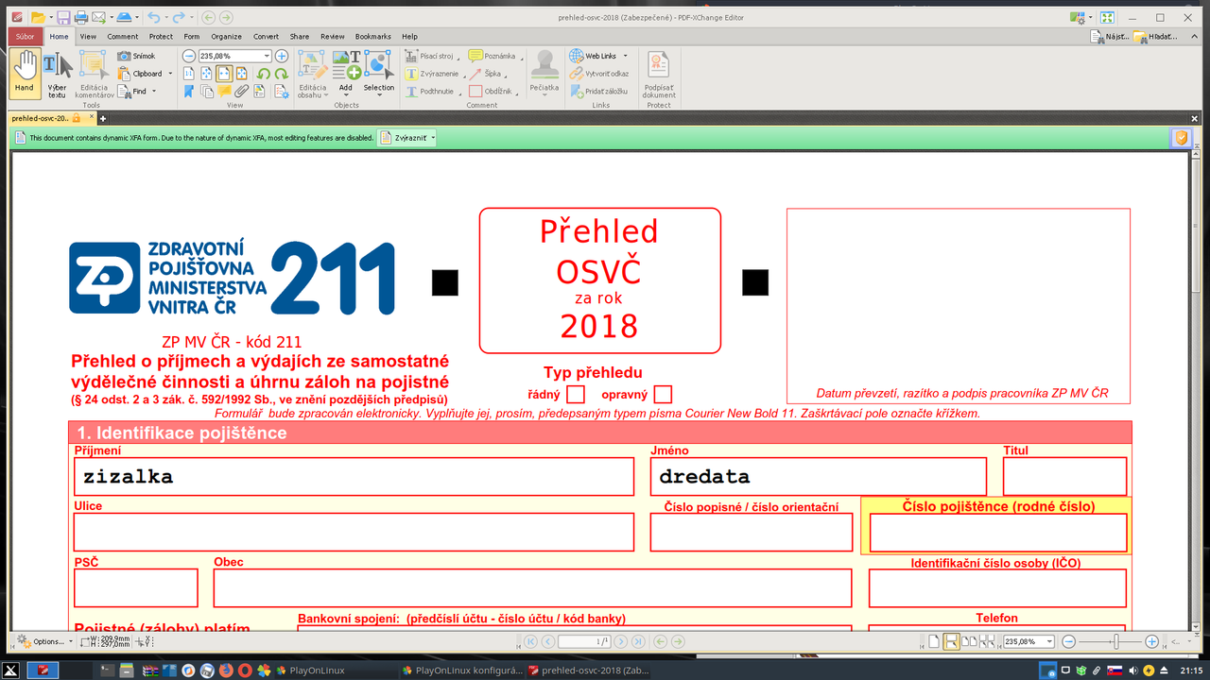Click the shield icon in notification bar
Screen dimensions: 1210x680
coord(1181,138)
